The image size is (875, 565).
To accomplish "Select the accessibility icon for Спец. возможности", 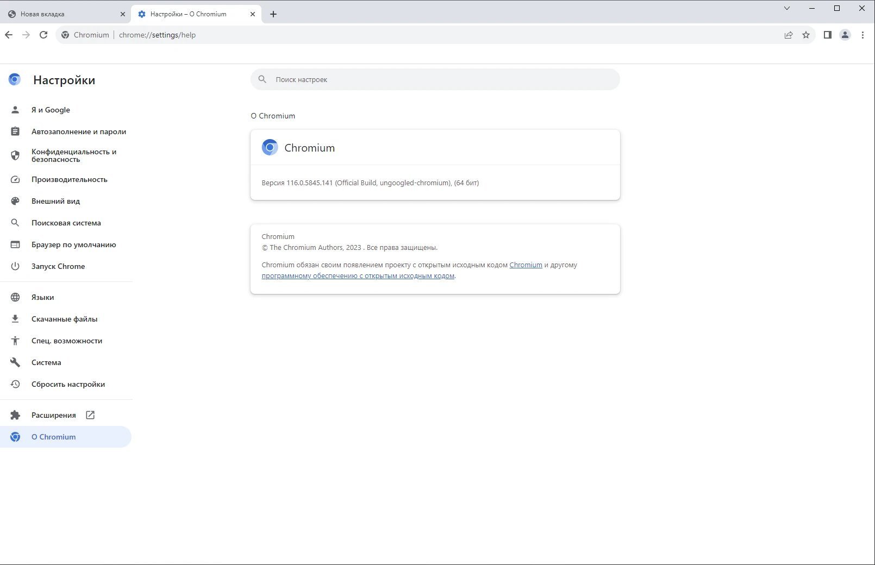I will pos(15,341).
